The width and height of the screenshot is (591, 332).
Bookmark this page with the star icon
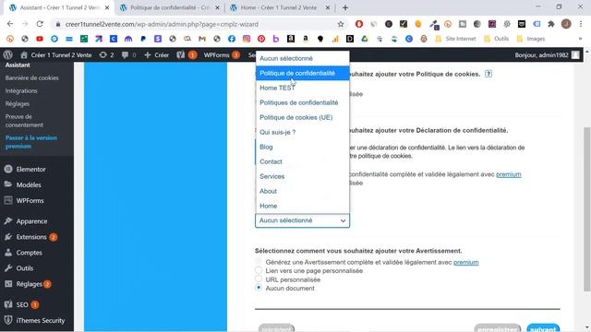pyautogui.click(x=341, y=24)
